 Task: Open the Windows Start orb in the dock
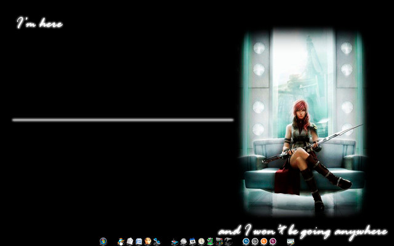(103, 242)
